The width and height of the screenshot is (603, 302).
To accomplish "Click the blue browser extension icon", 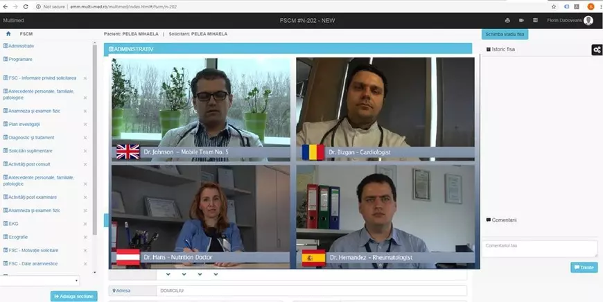I will 566,6.
